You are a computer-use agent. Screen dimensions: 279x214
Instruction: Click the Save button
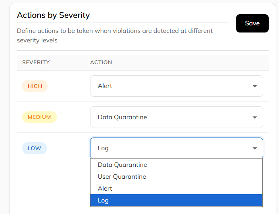pyautogui.click(x=252, y=23)
